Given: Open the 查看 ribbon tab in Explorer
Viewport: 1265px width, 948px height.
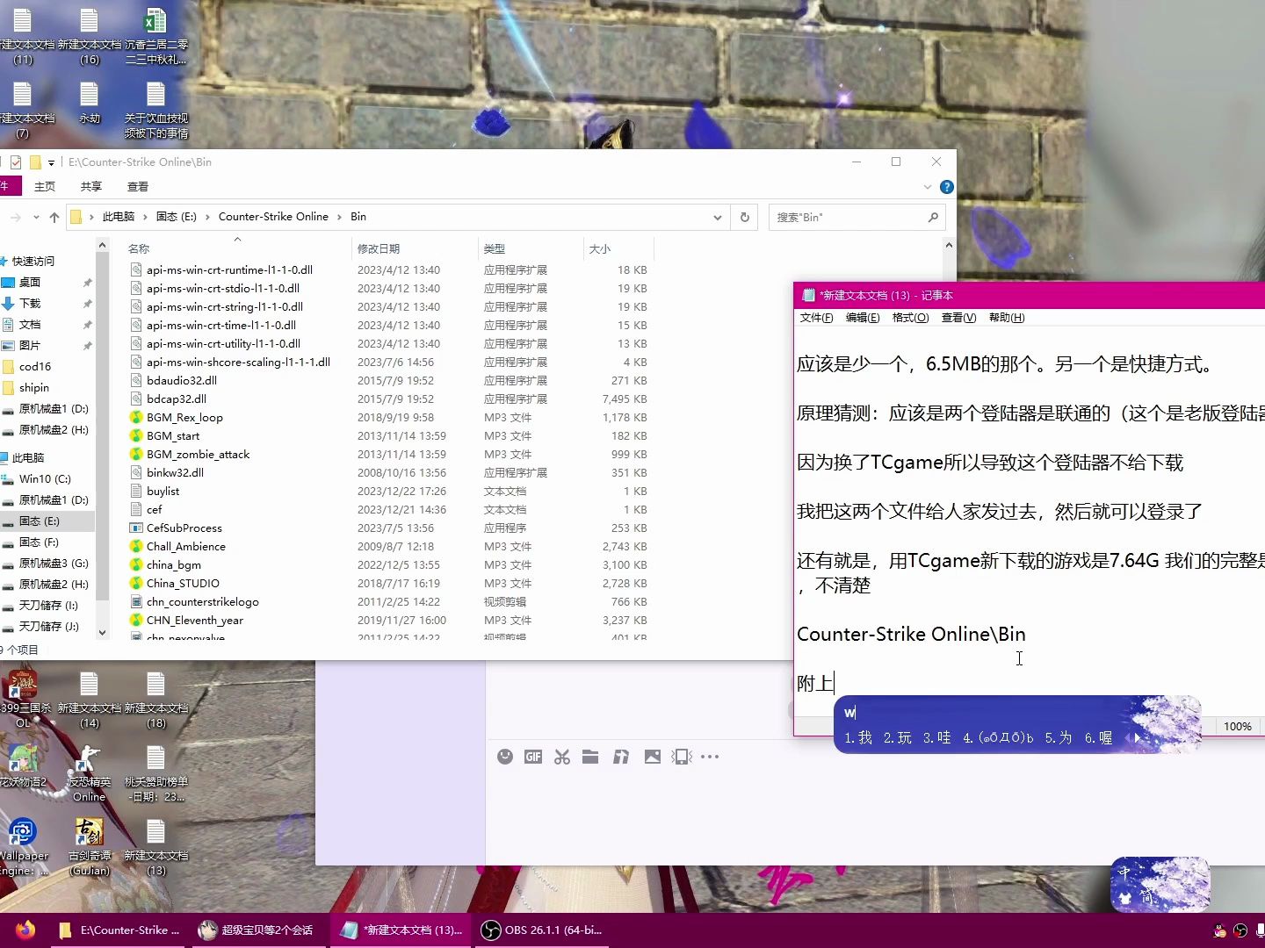Looking at the screenshot, I should pos(138,187).
